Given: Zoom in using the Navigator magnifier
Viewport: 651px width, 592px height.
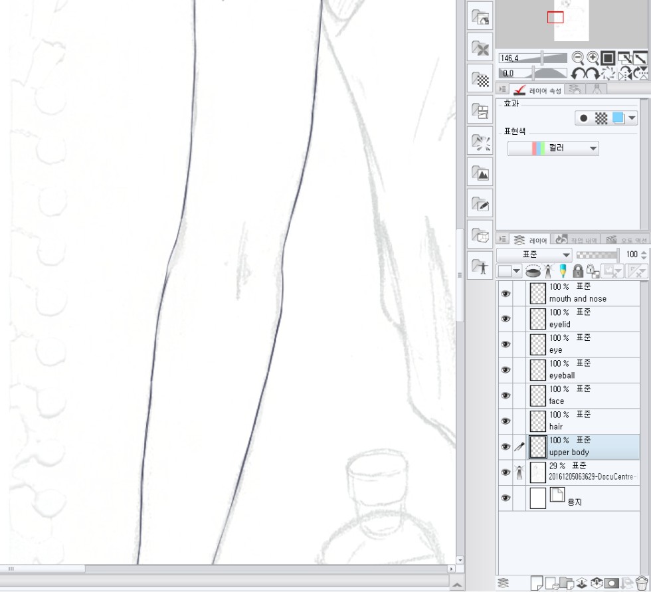Looking at the screenshot, I should 593,58.
